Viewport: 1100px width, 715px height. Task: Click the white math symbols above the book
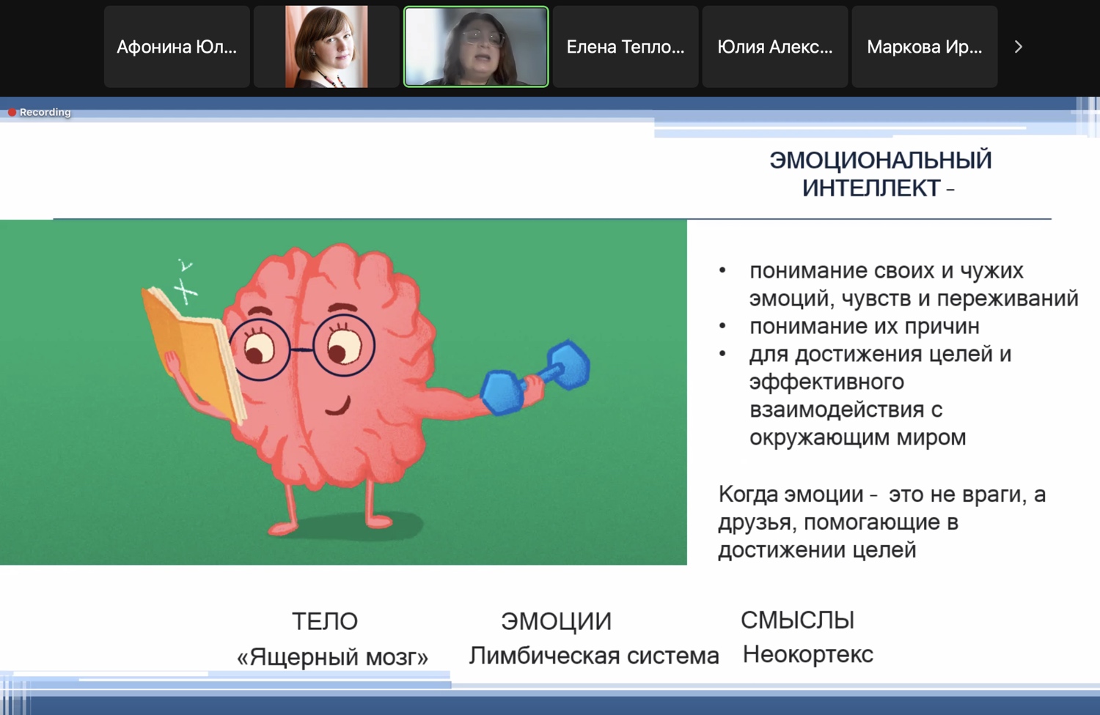tap(185, 283)
